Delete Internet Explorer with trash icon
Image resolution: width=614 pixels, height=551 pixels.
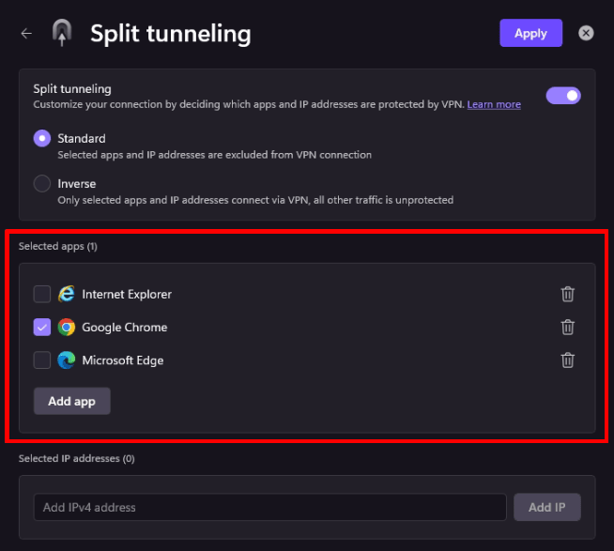coord(567,294)
